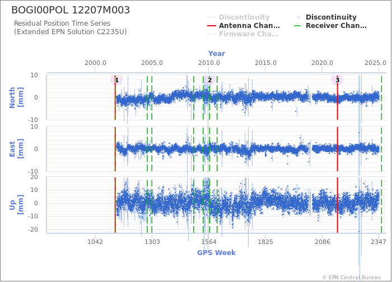Click the red antenna change line near 2021 in the Up plot
Screen dimensions: 392x282
(x=338, y=205)
